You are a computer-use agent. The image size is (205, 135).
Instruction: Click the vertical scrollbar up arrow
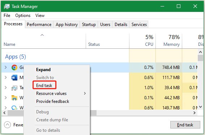point(200,52)
